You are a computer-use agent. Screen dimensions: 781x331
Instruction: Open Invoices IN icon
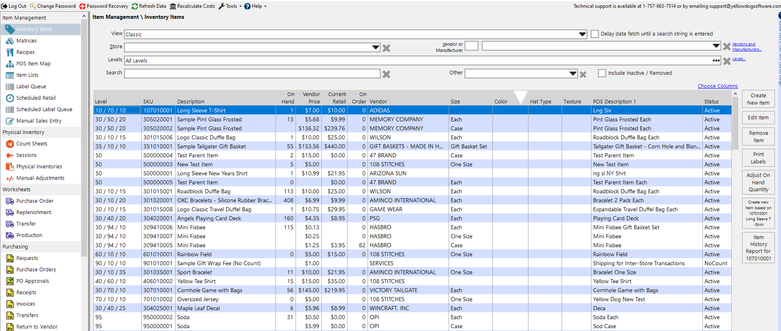pyautogui.click(x=10, y=304)
